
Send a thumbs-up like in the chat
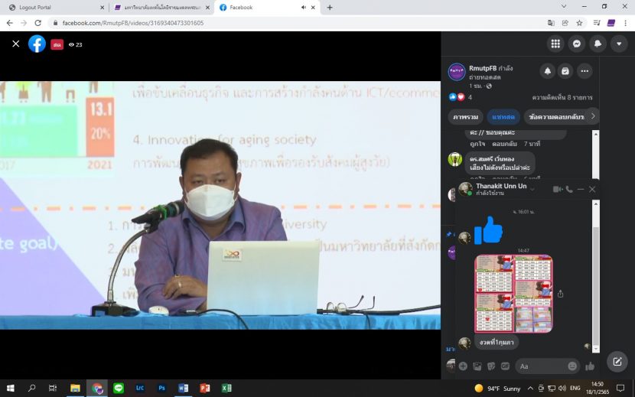[x=590, y=366]
